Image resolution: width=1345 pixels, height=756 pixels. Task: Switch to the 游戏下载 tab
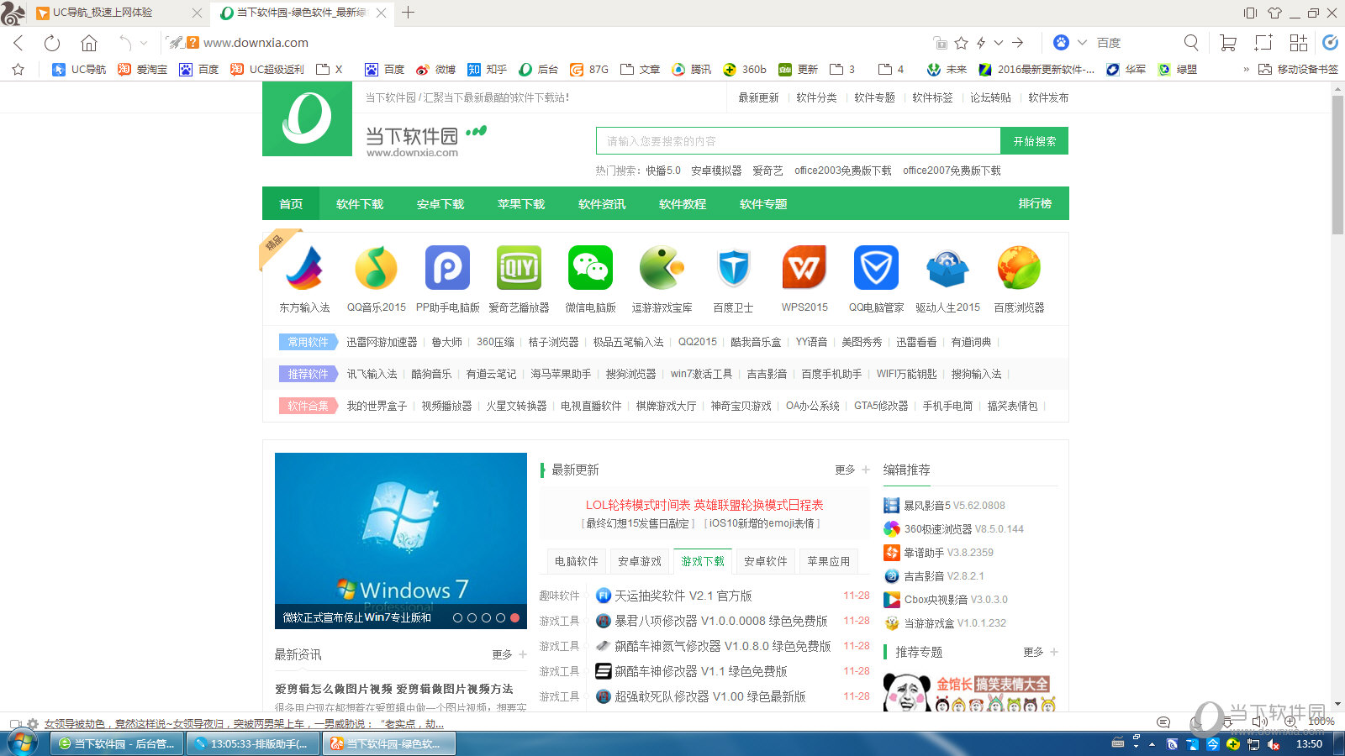tap(703, 561)
